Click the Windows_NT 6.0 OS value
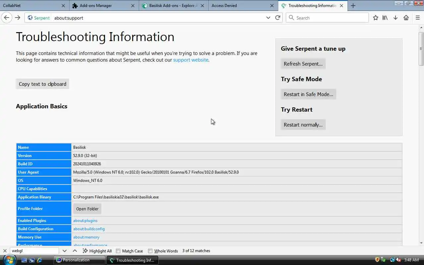 click(x=88, y=181)
